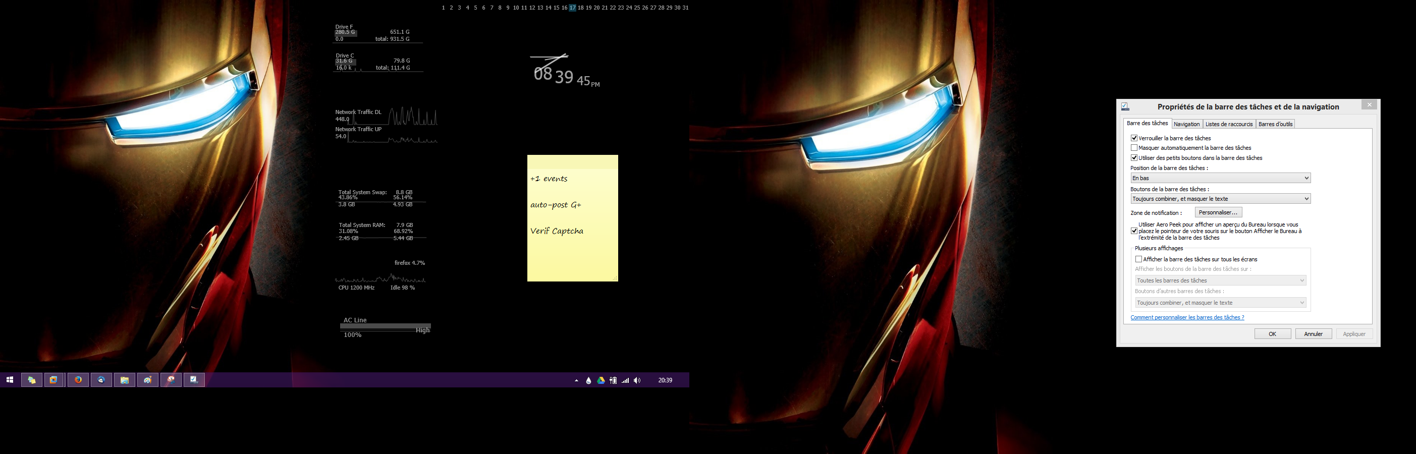Click the network signal icon in the tray
This screenshot has height=454, width=1416.
coord(625,380)
